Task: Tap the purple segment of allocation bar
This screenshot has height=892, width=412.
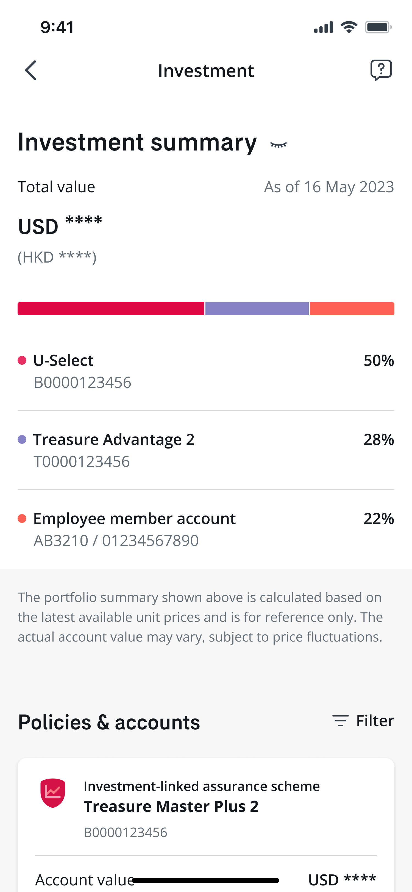Action: [x=257, y=308]
